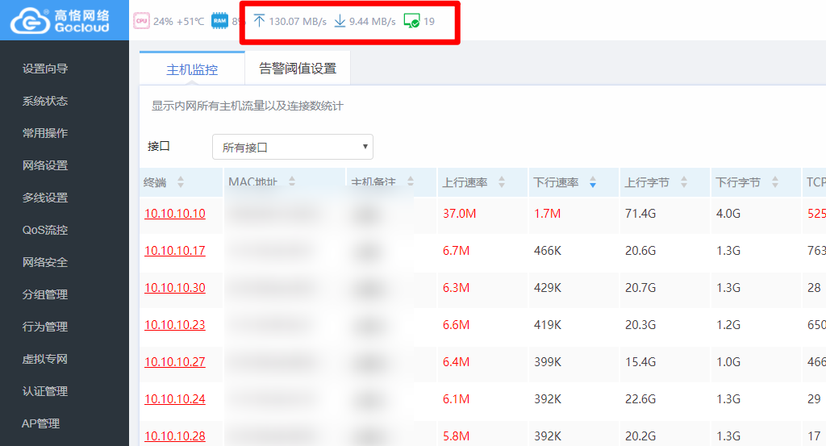The image size is (826, 446).
Task: Switch to the 告警阈值设置 tab
Action: (x=298, y=69)
